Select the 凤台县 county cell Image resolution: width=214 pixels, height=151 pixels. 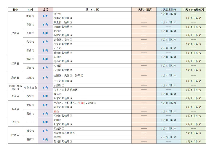(58, 14)
